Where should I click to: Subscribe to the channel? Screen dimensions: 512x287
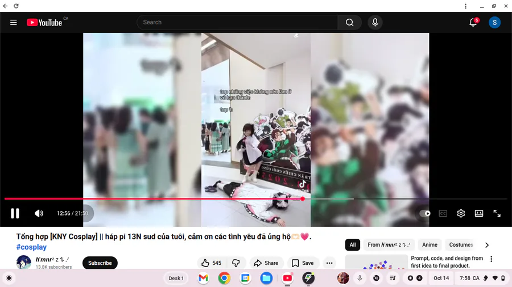[100, 263]
